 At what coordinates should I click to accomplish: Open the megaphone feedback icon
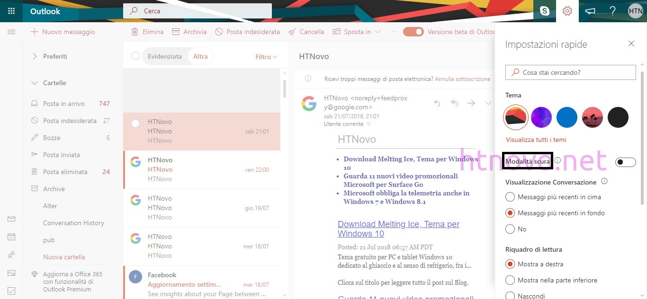point(590,11)
